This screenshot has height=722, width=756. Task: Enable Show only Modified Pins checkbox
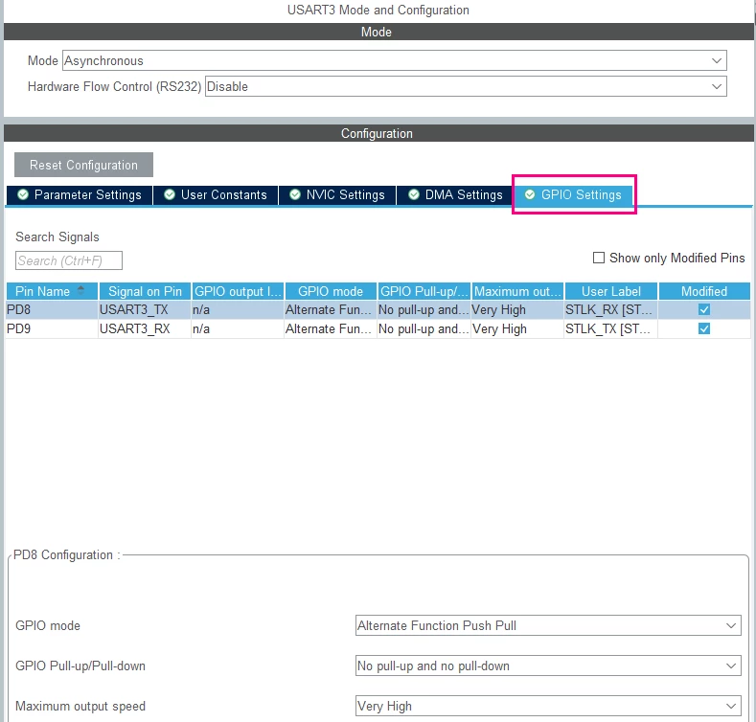tap(598, 258)
